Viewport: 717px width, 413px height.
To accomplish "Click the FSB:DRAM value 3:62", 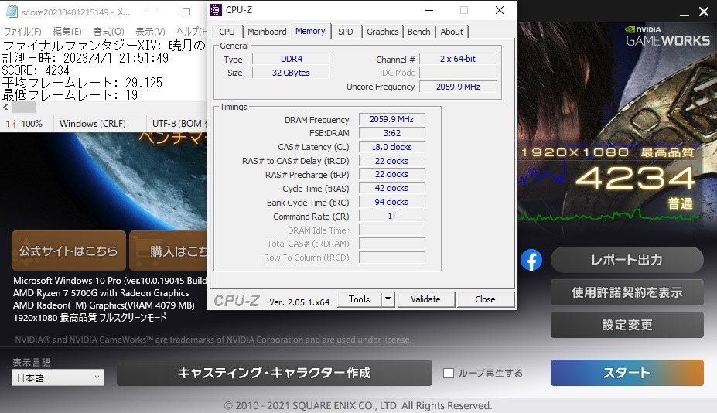I will (x=392, y=133).
